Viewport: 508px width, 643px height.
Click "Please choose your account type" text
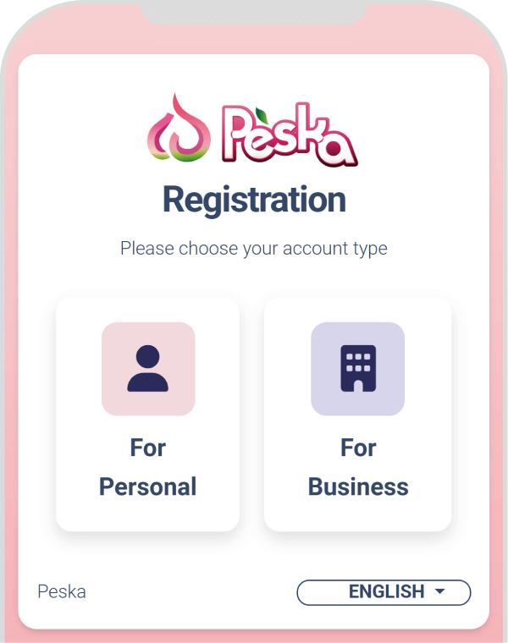(x=254, y=249)
